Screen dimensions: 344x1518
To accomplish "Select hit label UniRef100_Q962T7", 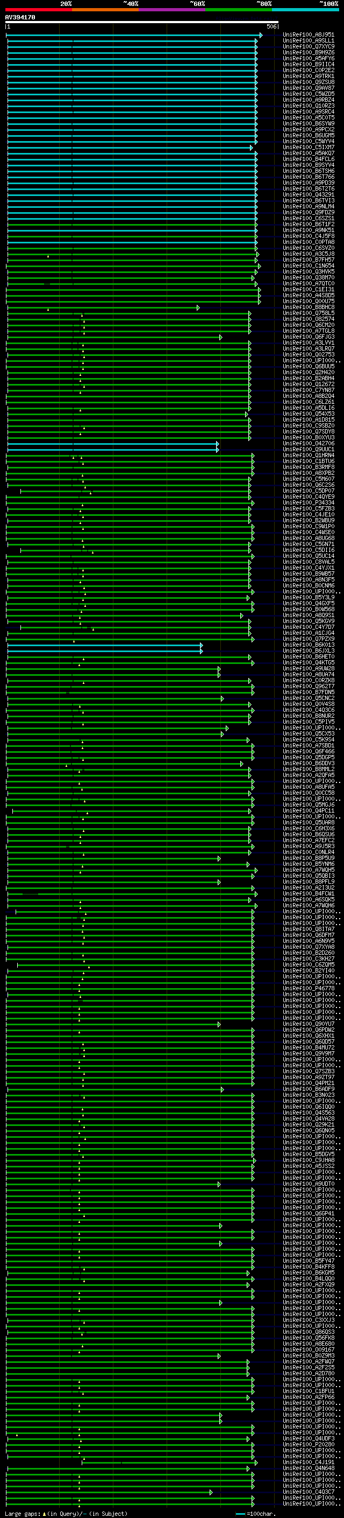I will click(309, 687).
